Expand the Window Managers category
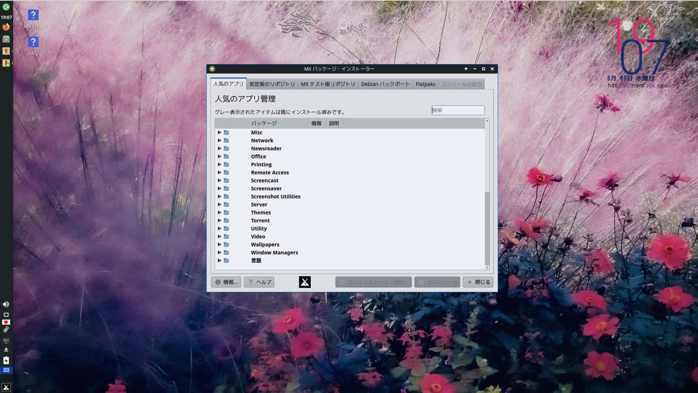This screenshot has width=698, height=393. point(220,253)
